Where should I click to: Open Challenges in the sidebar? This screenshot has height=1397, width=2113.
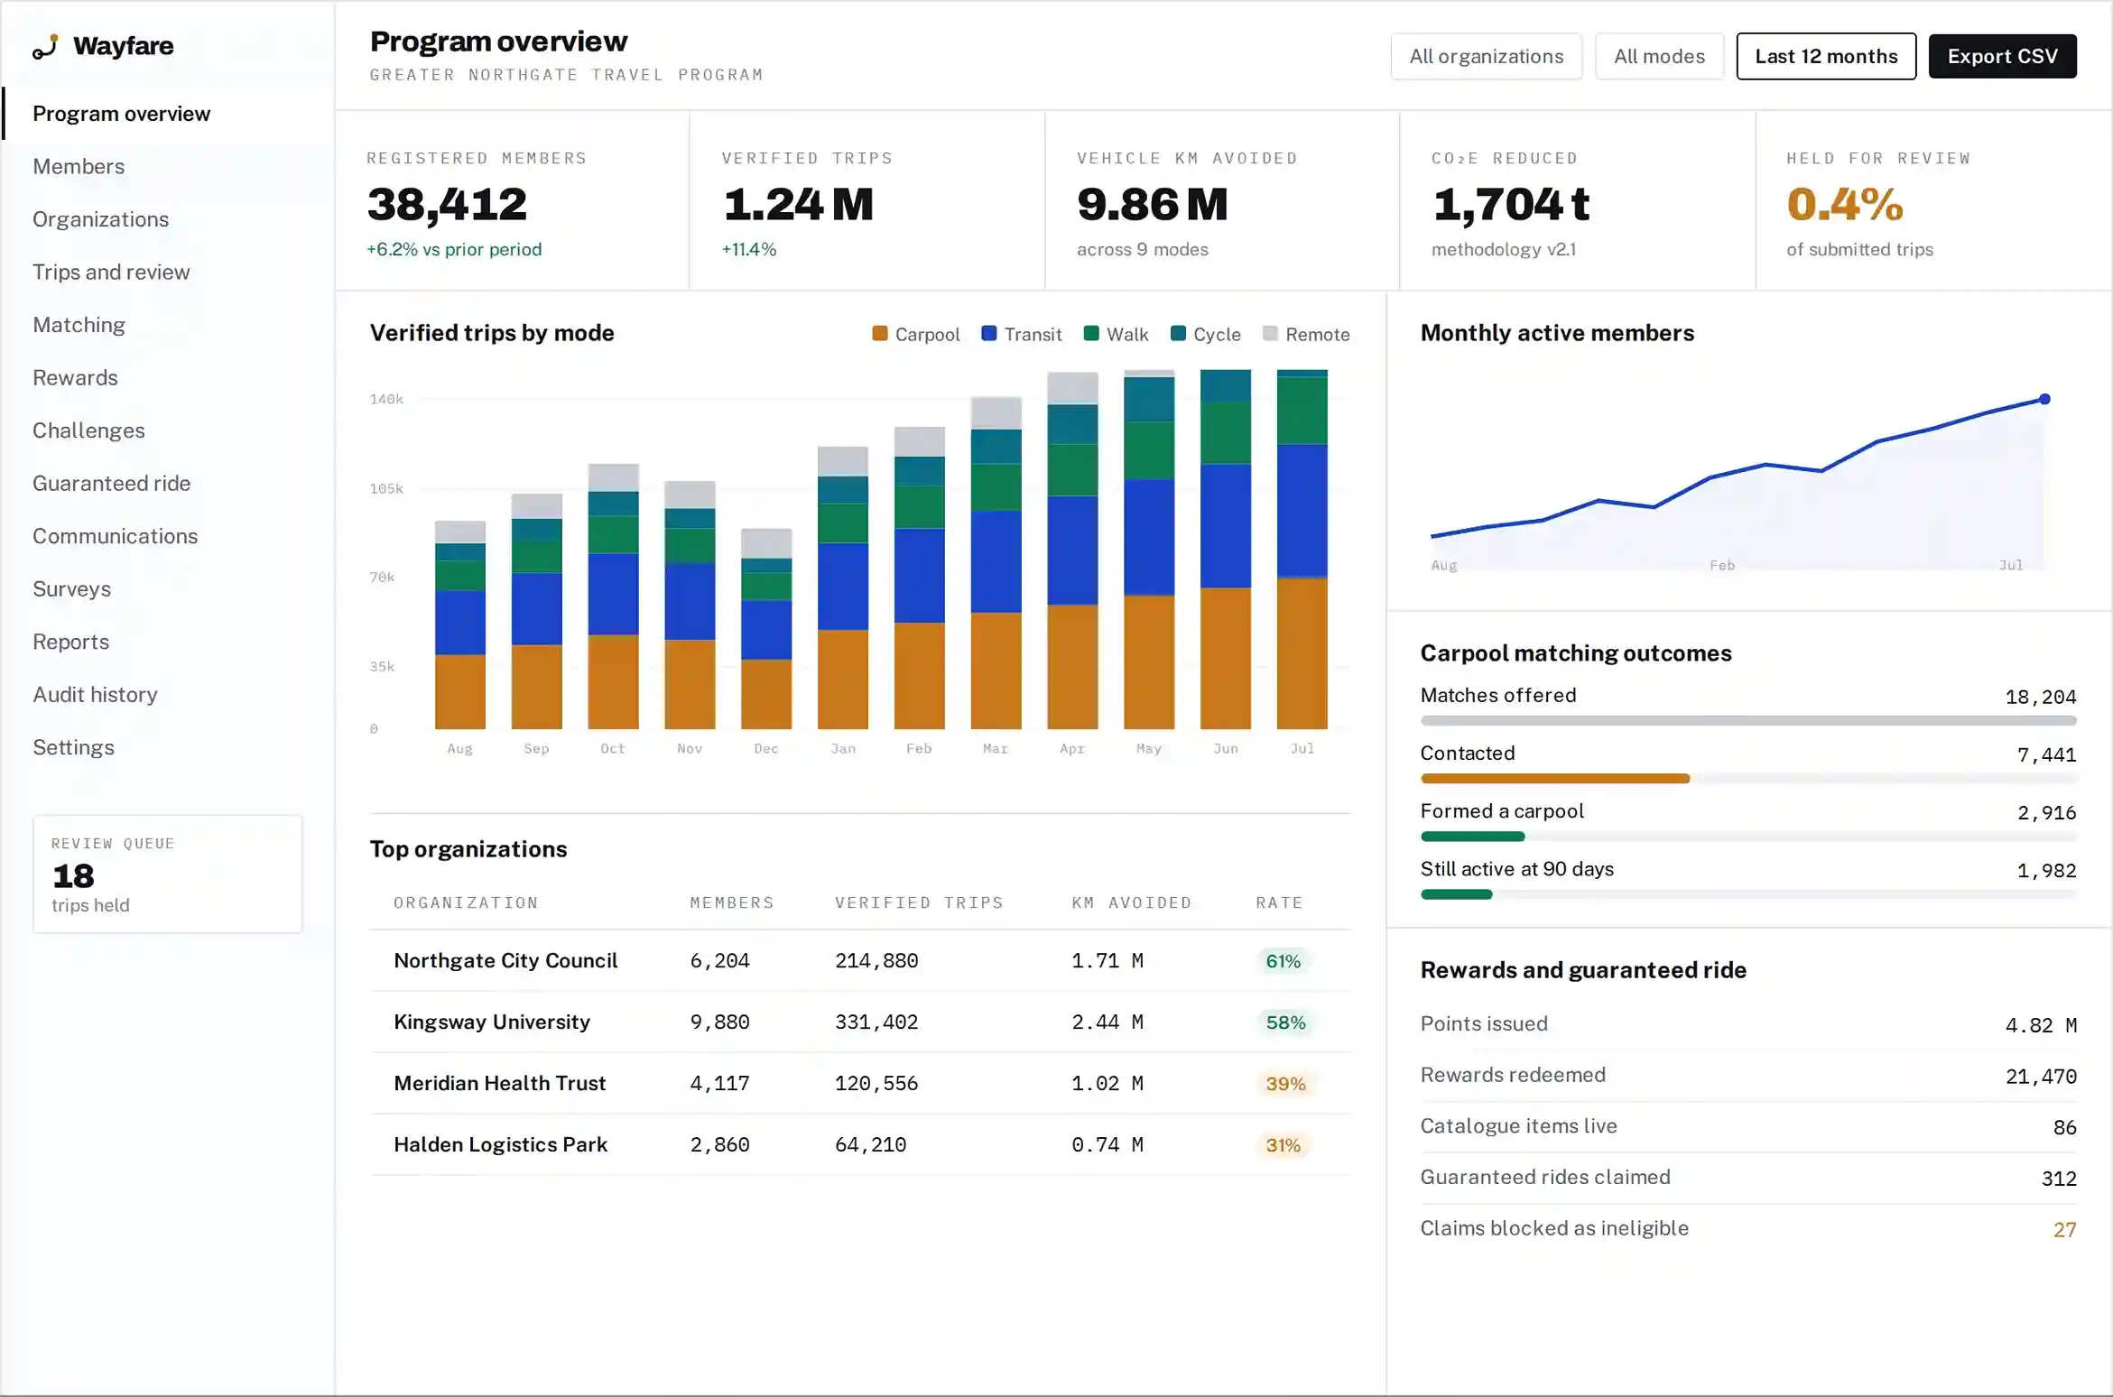point(168,430)
